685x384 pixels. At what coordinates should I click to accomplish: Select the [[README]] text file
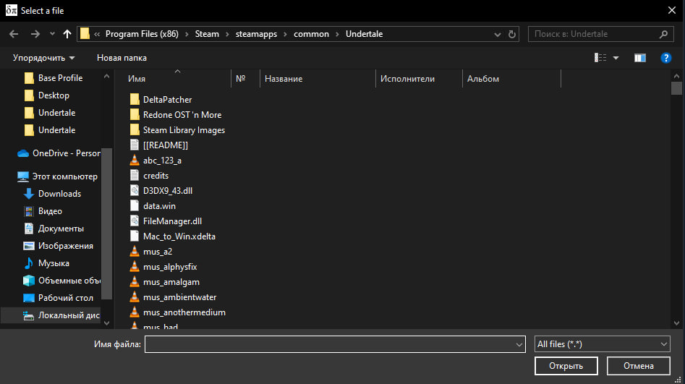click(x=159, y=145)
